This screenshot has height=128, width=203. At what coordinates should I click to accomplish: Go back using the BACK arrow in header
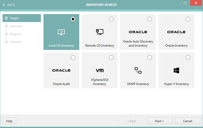coord(9,5)
